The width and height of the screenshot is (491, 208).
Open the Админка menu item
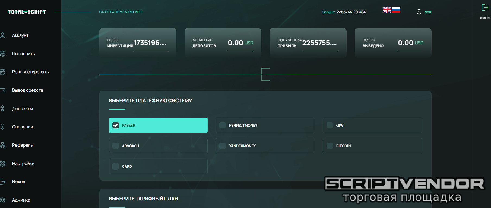point(21,200)
